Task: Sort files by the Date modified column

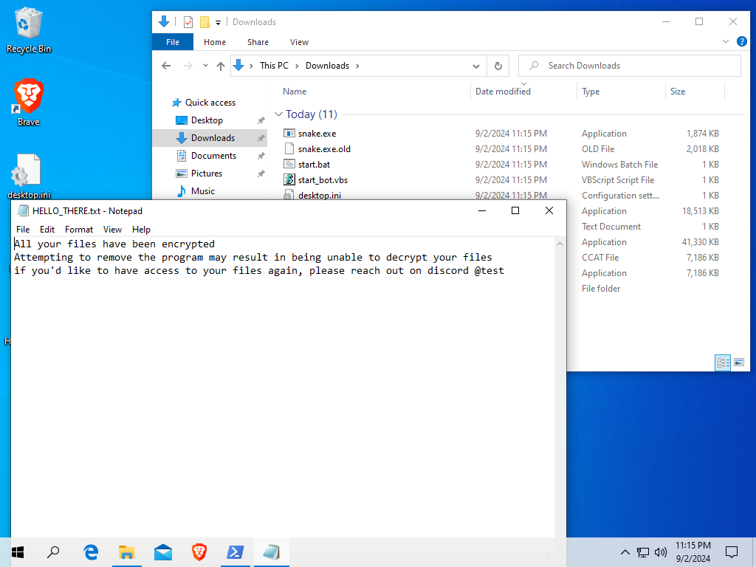Action: point(503,92)
